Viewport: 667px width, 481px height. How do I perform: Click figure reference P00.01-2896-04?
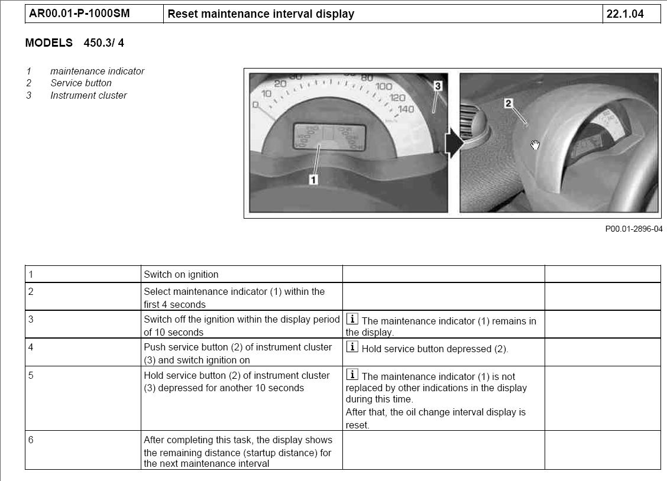pos(633,229)
